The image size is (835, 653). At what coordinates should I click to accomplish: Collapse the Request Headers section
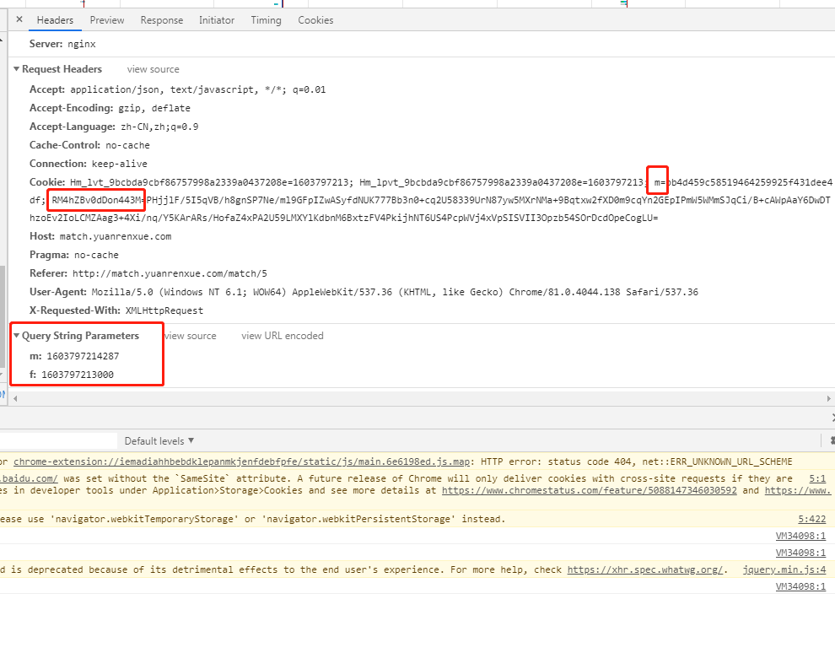(x=17, y=68)
